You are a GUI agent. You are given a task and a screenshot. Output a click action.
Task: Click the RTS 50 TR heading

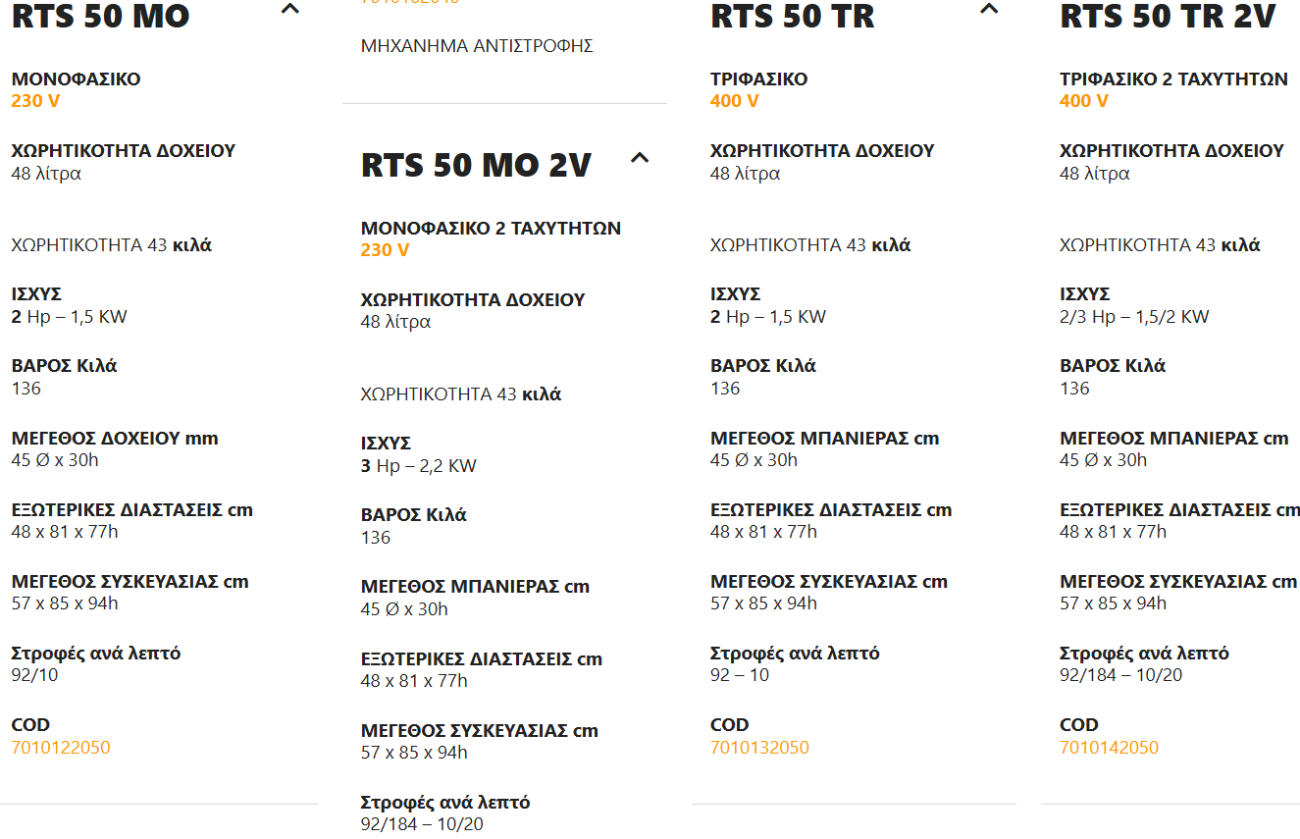click(792, 17)
